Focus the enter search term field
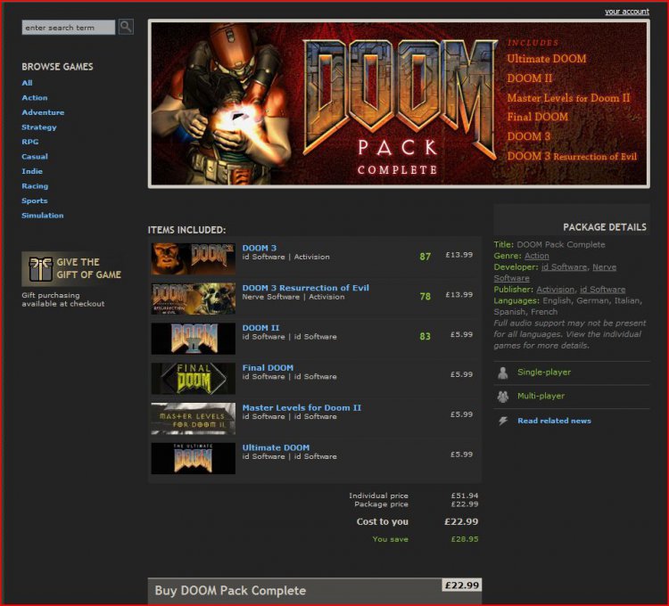This screenshot has height=606, width=669. (69, 28)
